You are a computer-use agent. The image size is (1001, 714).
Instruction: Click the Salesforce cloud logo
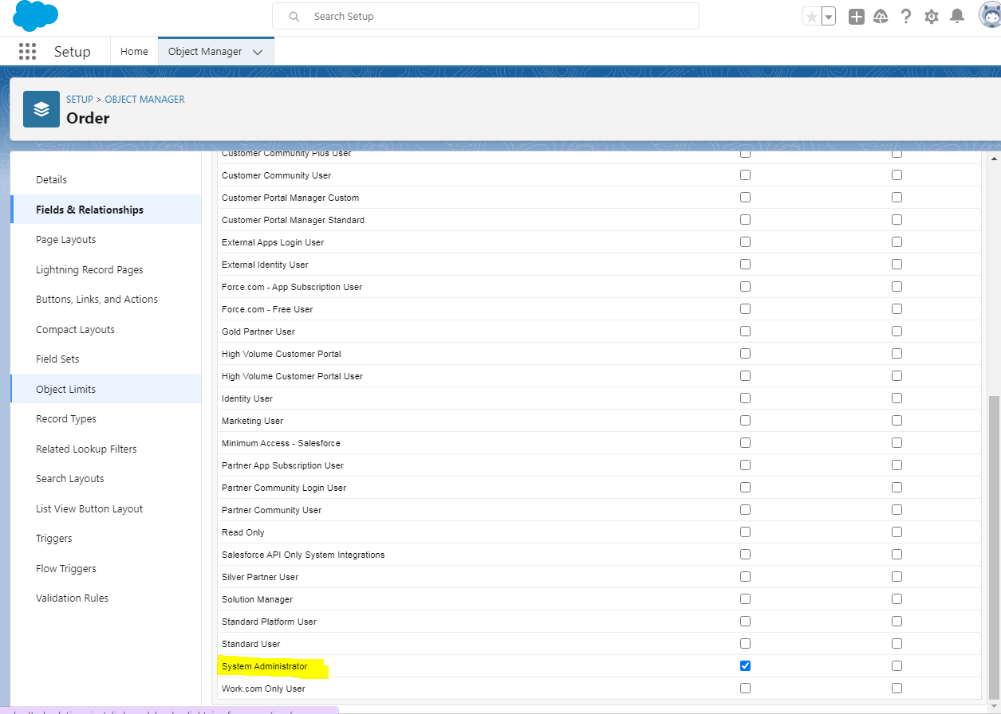[36, 15]
